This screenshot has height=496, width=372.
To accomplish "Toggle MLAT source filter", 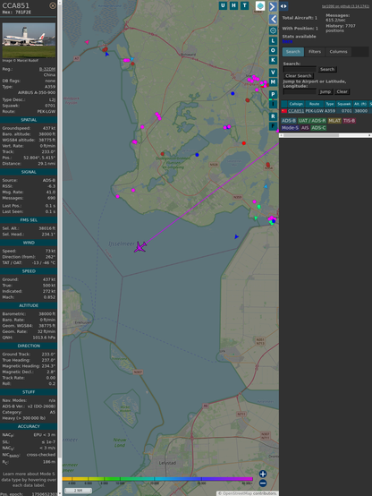I will pyautogui.click(x=334, y=121).
